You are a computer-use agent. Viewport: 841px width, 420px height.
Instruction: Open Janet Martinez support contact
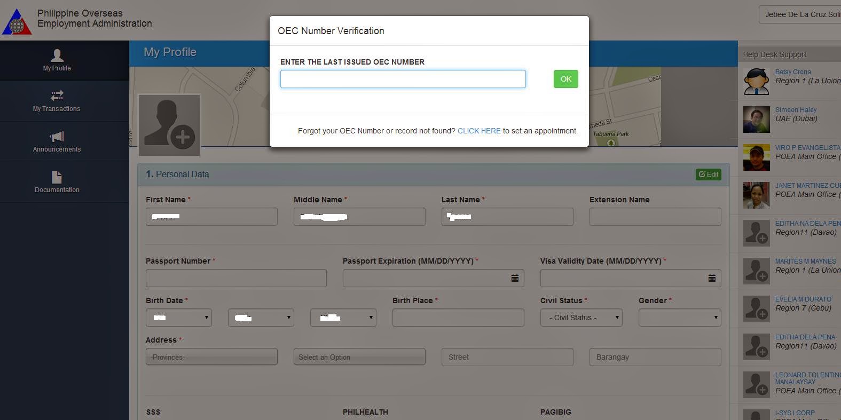pyautogui.click(x=808, y=186)
